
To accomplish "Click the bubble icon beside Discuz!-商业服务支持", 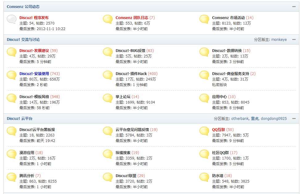I will click(x=204, y=75).
